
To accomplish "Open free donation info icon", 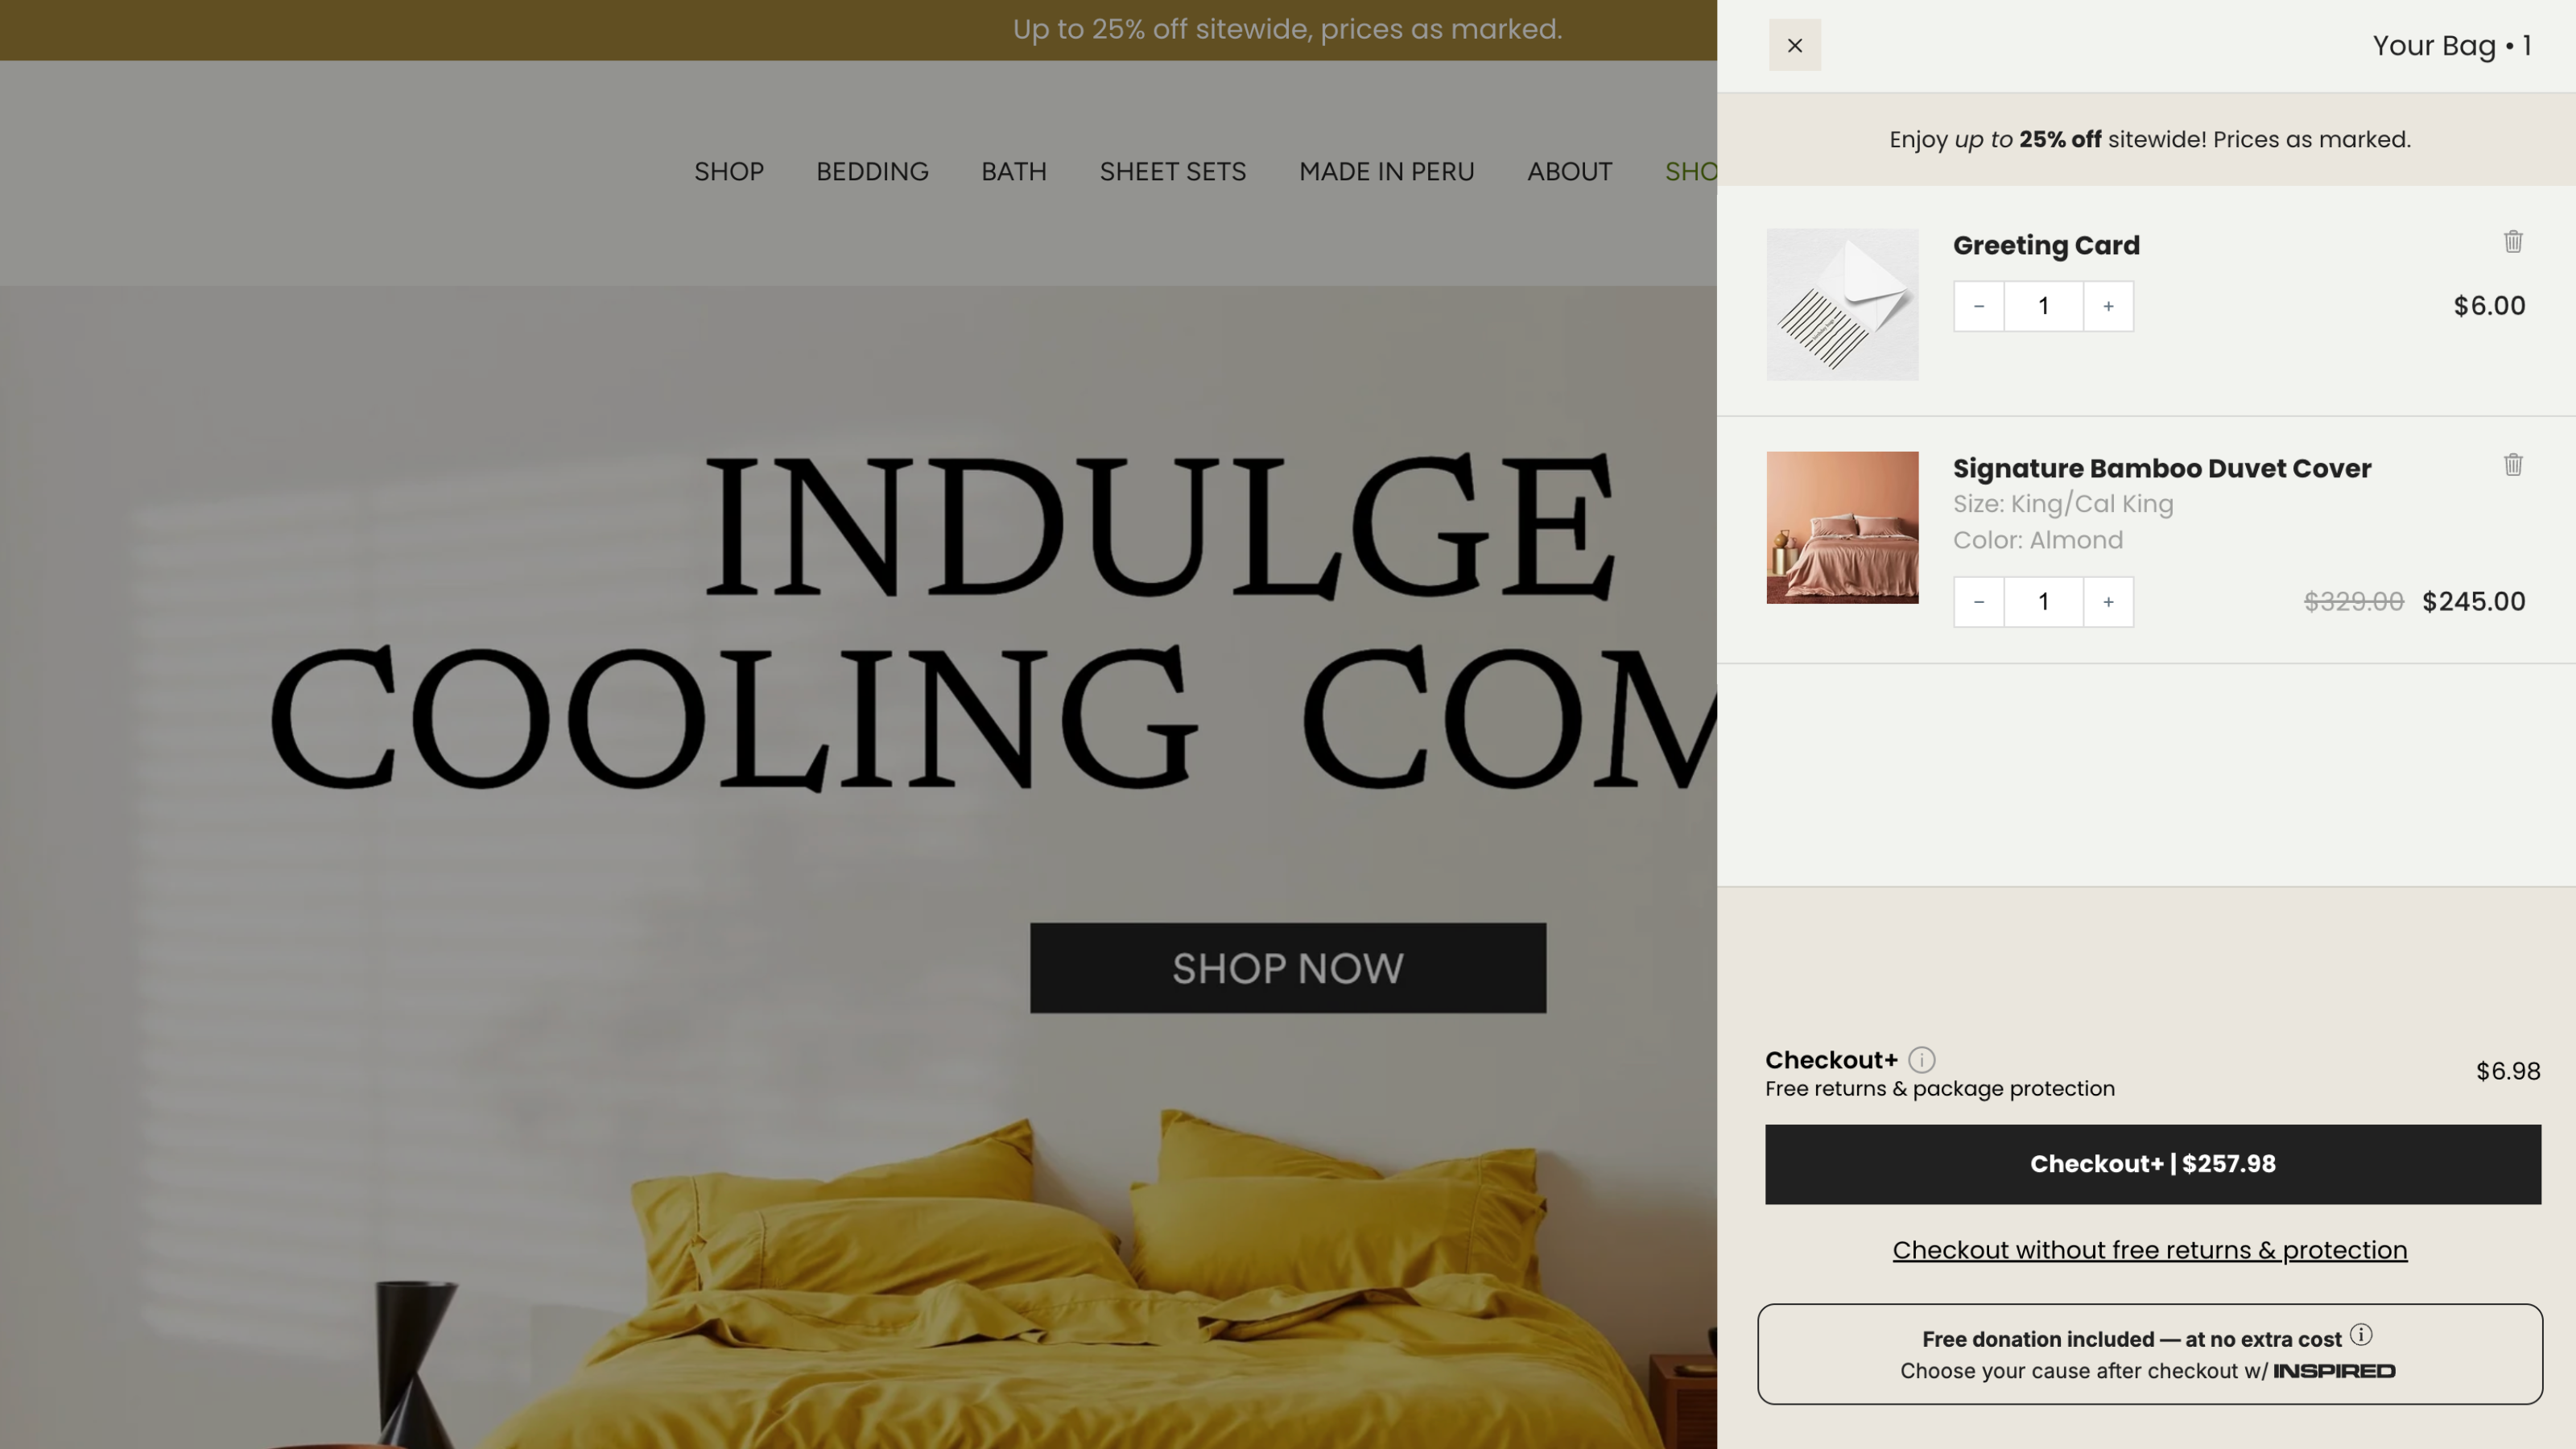I will (2361, 1335).
